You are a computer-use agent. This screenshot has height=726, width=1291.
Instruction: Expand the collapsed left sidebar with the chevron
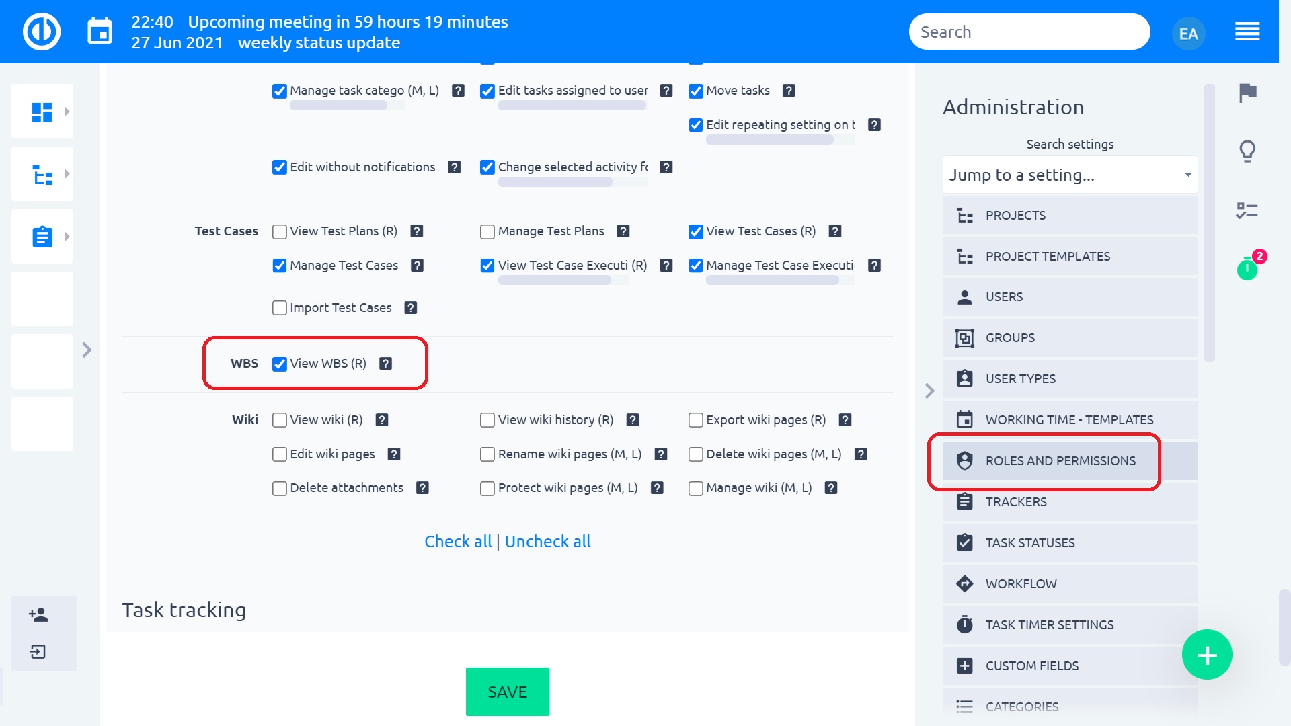coord(87,350)
